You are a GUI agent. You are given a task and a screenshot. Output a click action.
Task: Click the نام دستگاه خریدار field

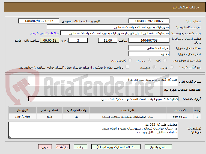[x=108, y=27]
